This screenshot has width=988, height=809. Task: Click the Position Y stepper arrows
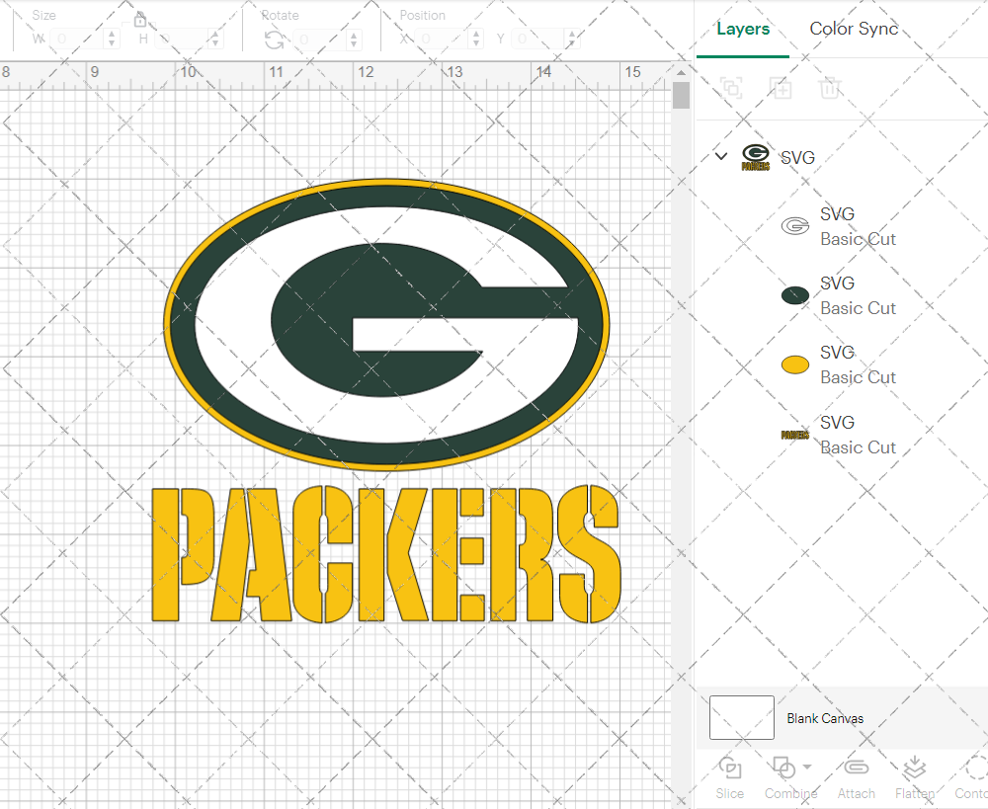tap(572, 40)
